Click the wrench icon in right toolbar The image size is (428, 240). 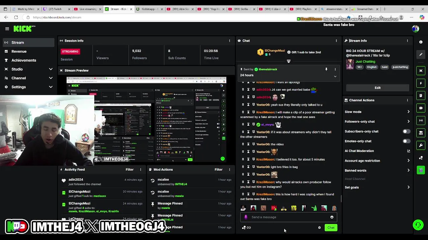pyautogui.click(x=421, y=145)
